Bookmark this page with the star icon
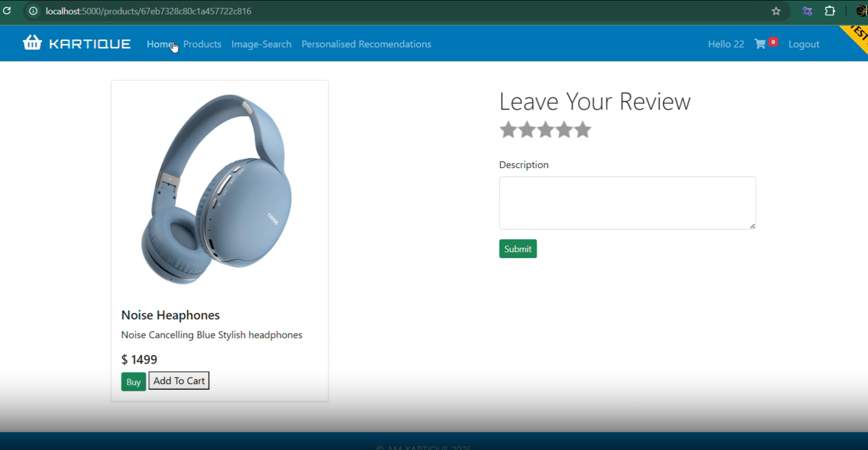This screenshot has width=868, height=450. (776, 11)
